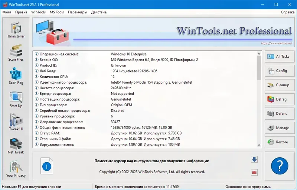Click the Restore button
The width and height of the screenshot is (297, 190).
click(x=280, y=142)
